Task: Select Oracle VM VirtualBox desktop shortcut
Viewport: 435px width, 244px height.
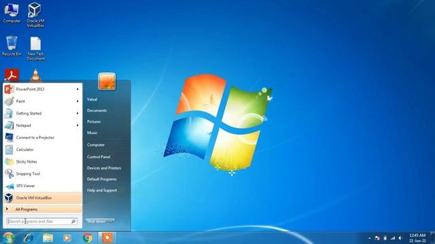Action: tap(35, 15)
